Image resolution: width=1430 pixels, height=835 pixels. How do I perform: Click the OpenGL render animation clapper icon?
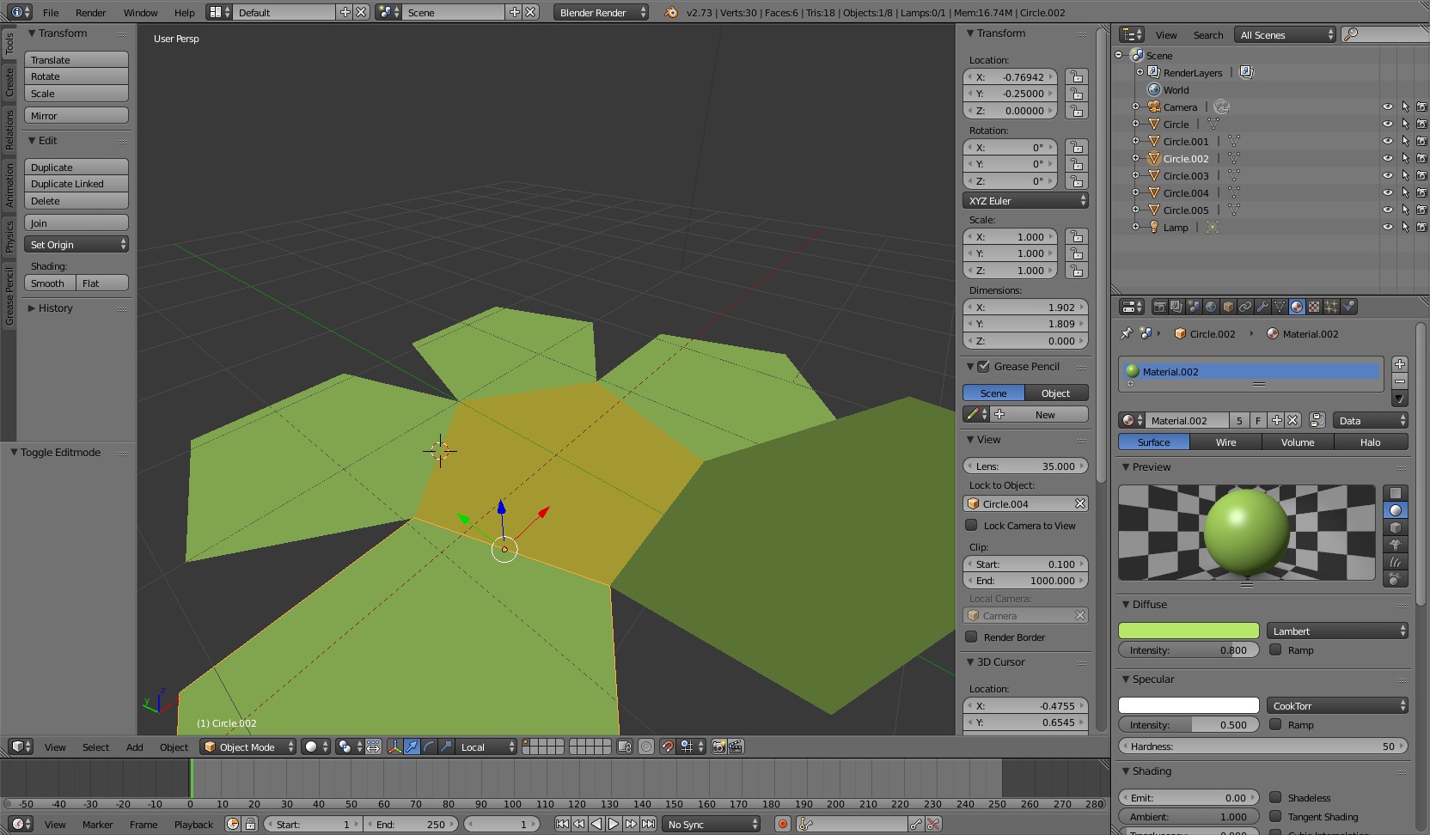(x=736, y=747)
